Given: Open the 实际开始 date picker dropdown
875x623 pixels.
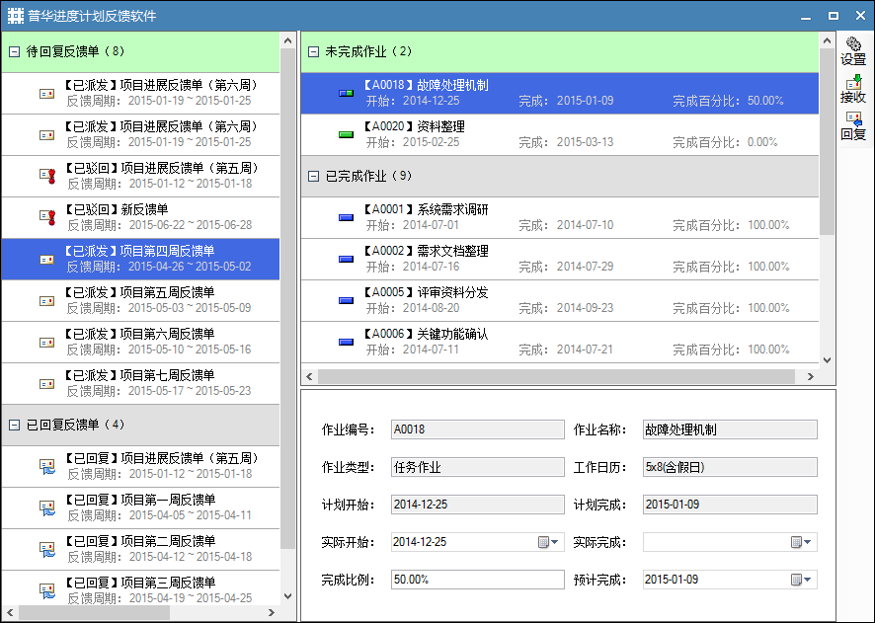Looking at the screenshot, I should click(548, 542).
